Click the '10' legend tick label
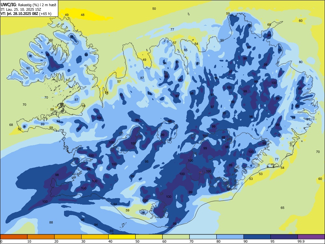Screen dimensions: 325x244 (x=29, y=241)
